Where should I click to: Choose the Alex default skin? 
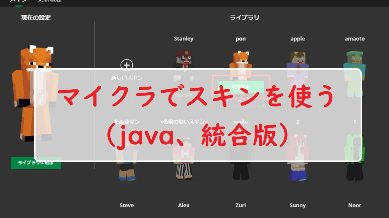click(x=184, y=205)
